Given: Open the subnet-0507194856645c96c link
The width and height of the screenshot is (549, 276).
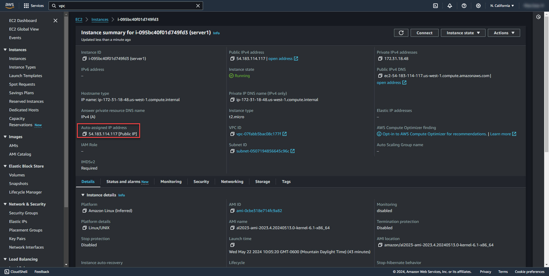Looking at the screenshot, I should [x=265, y=151].
